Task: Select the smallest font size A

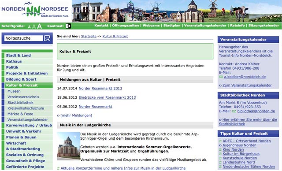Action: [30, 27]
